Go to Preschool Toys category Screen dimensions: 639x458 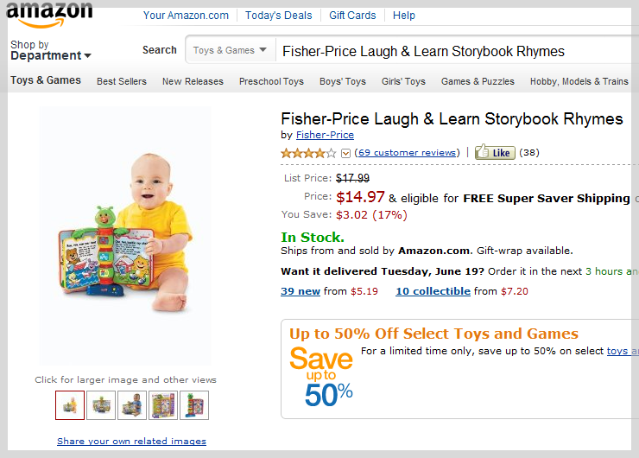pos(271,81)
